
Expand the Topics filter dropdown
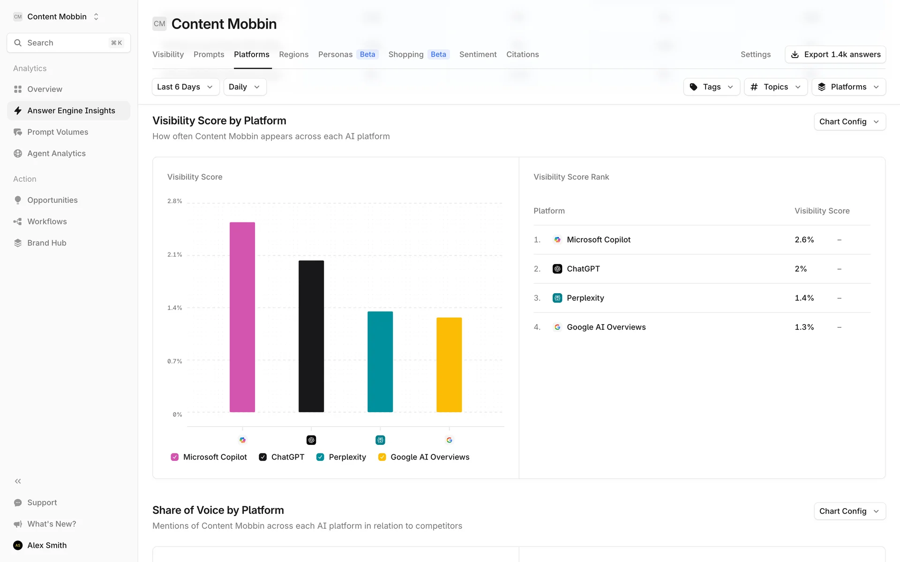coord(775,87)
